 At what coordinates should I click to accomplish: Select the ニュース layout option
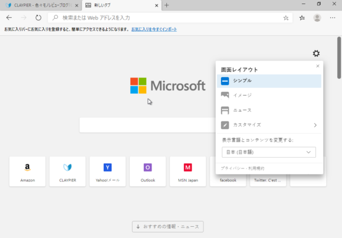pyautogui.click(x=269, y=110)
